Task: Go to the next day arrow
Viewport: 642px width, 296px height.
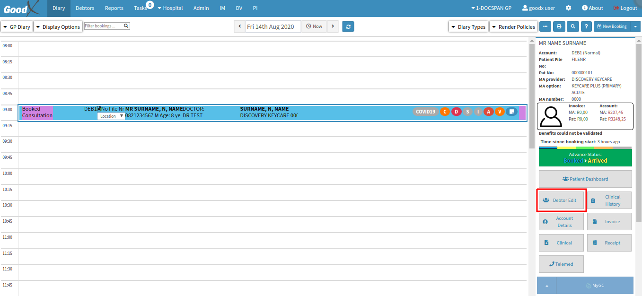Action: [333, 26]
